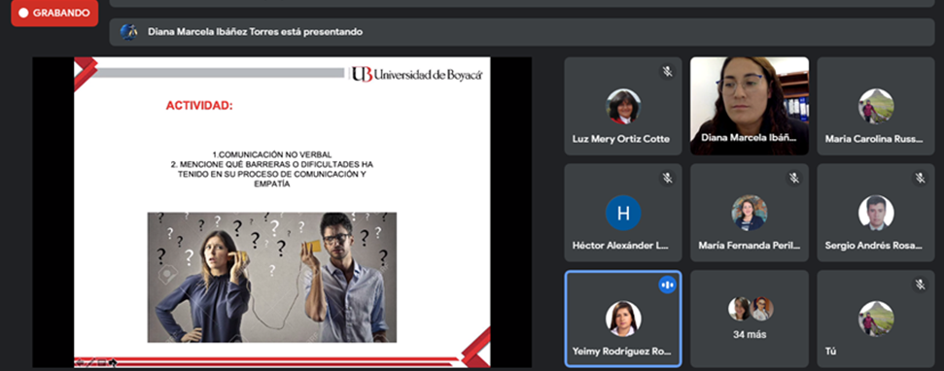Click the muted microphone icon on Luz Mery tile
944x371 pixels.
667,72
